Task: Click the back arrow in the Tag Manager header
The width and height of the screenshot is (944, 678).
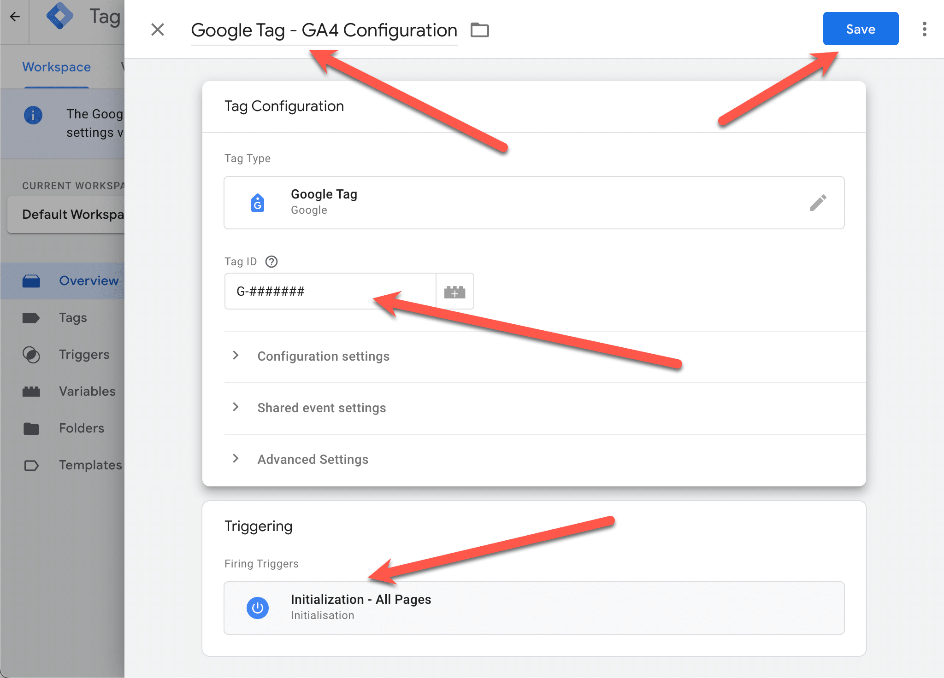Action: [x=15, y=17]
